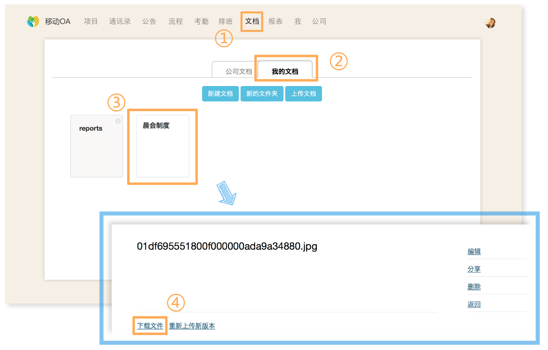The height and width of the screenshot is (350, 548).
Task: Click the 新的文件夹 button
Action: [x=262, y=94]
